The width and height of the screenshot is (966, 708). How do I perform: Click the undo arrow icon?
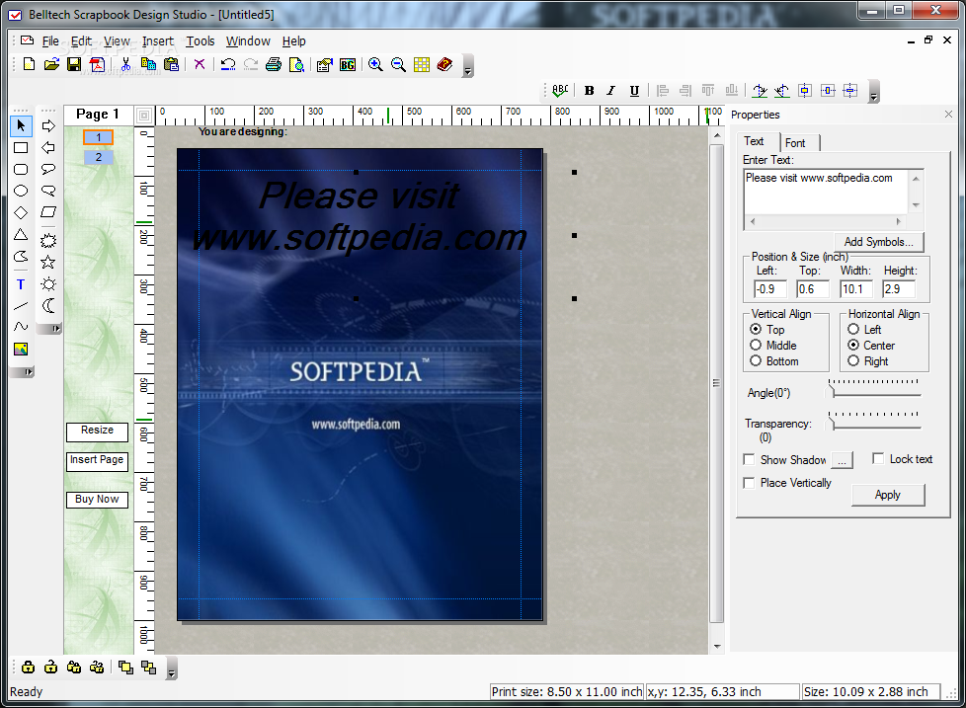pos(228,64)
